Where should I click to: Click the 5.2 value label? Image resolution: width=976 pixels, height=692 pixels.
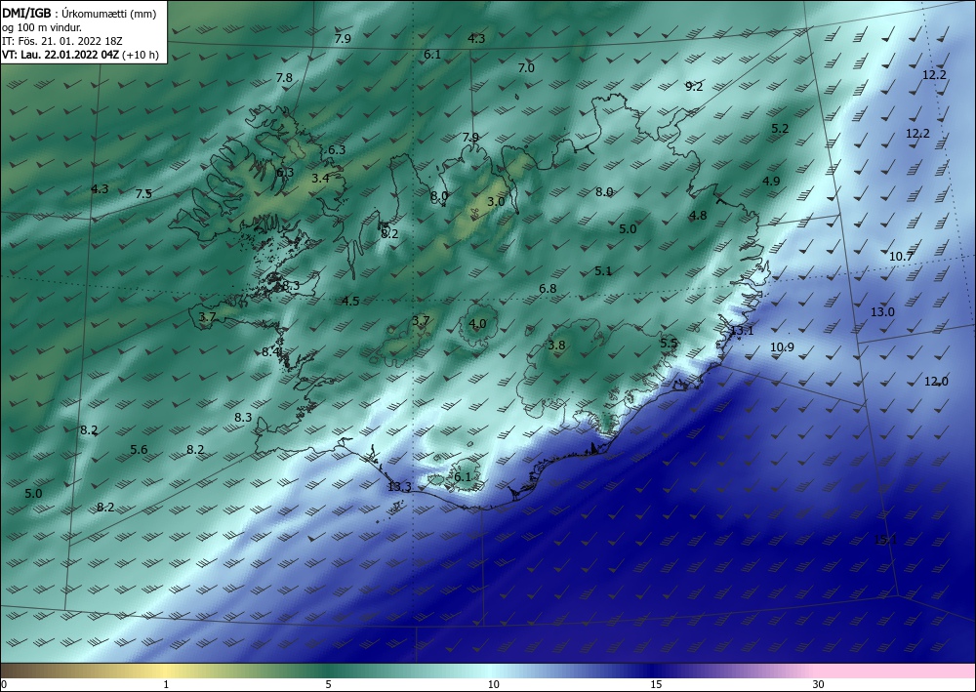780,128
